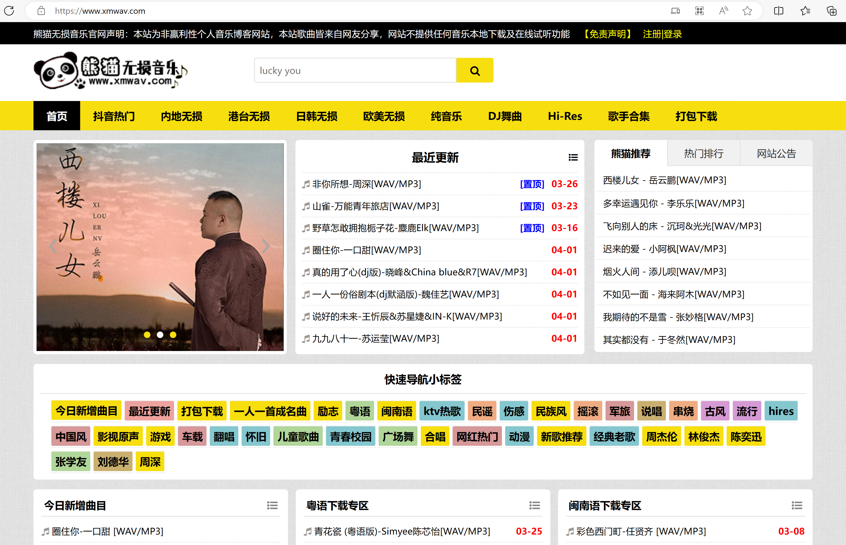The image size is (846, 545).
Task: Open list icon beside 最近更新 heading
Action: pos(573,158)
